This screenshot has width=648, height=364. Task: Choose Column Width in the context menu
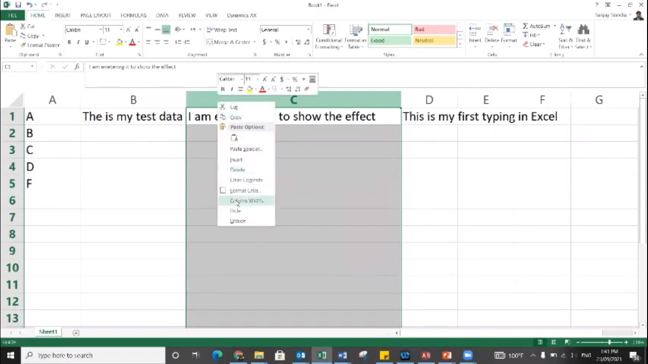246,200
